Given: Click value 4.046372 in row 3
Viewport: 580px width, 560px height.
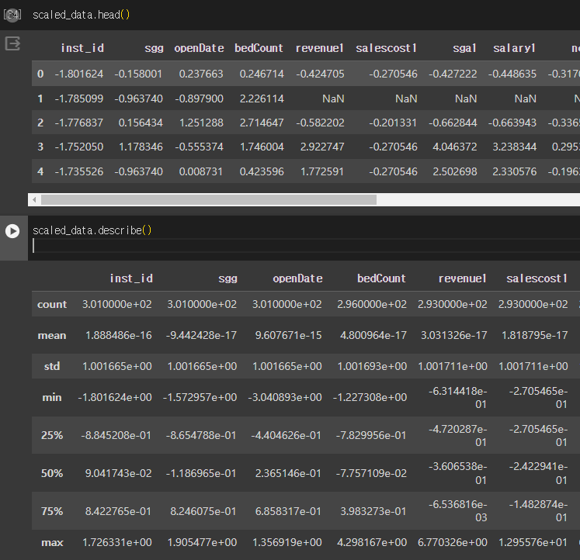Looking at the screenshot, I should point(454,147).
